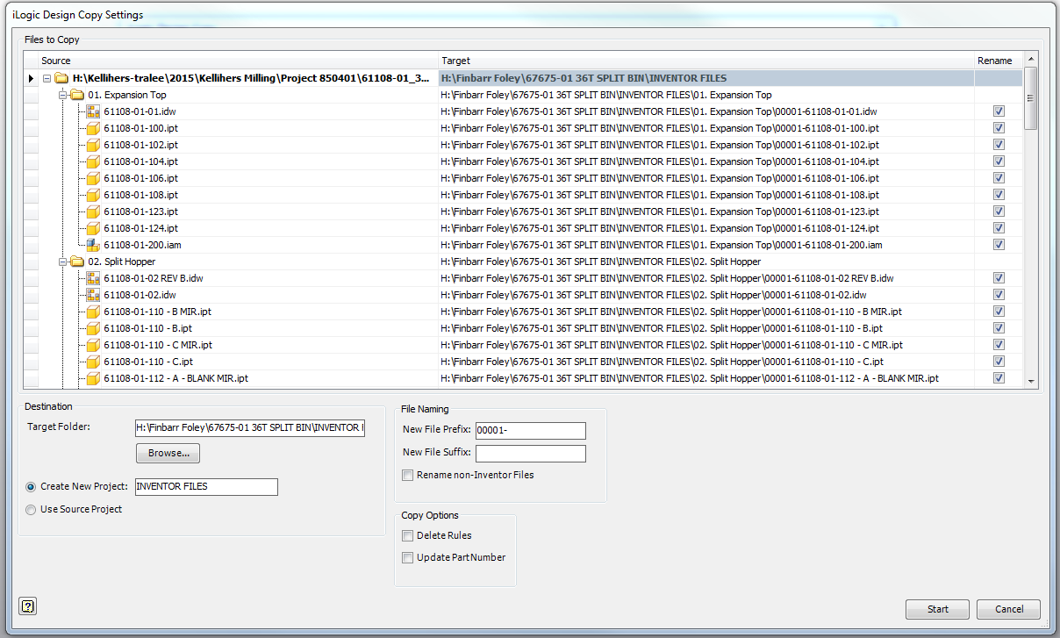1060x638 pixels.
Task: Click the 61108-01-108.ipt part icon
Action: 93,195
